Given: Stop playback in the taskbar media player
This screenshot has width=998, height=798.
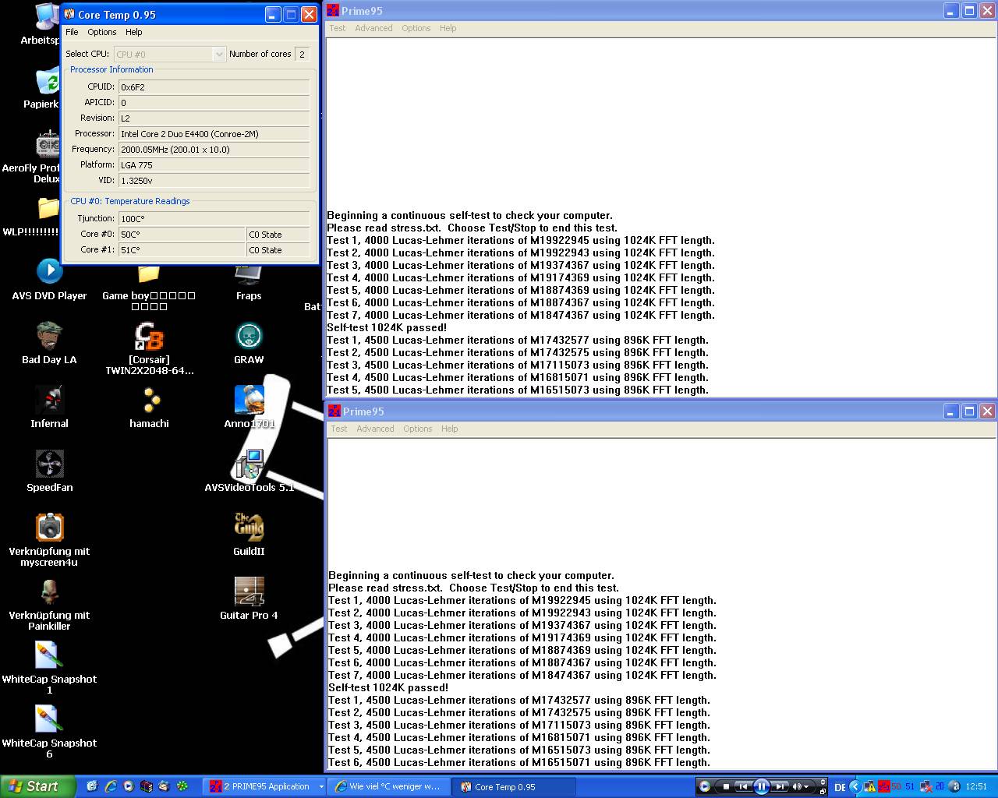Looking at the screenshot, I should tap(726, 786).
